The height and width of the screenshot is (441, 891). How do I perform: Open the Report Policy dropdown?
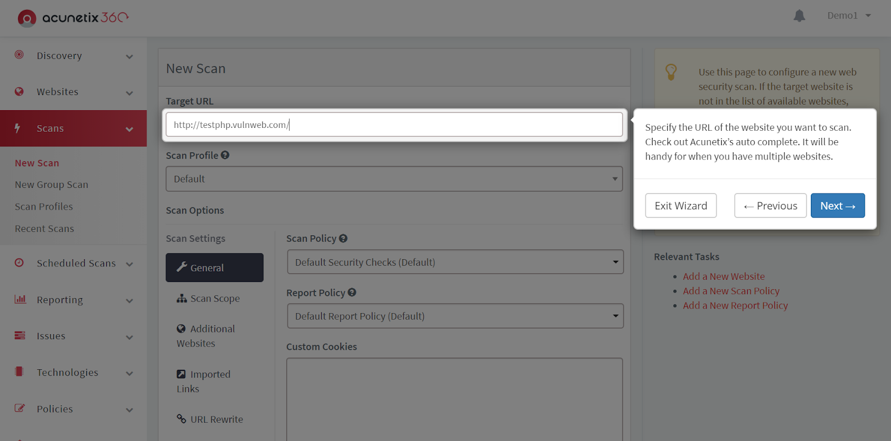click(456, 316)
